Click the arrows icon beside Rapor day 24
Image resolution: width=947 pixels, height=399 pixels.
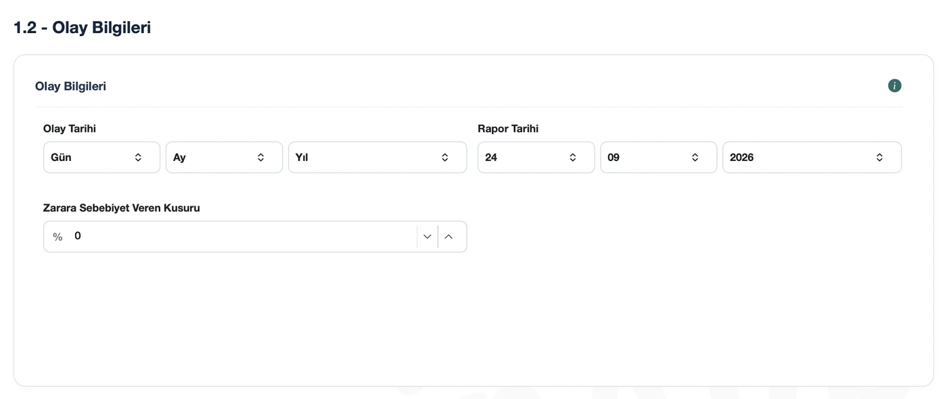572,158
